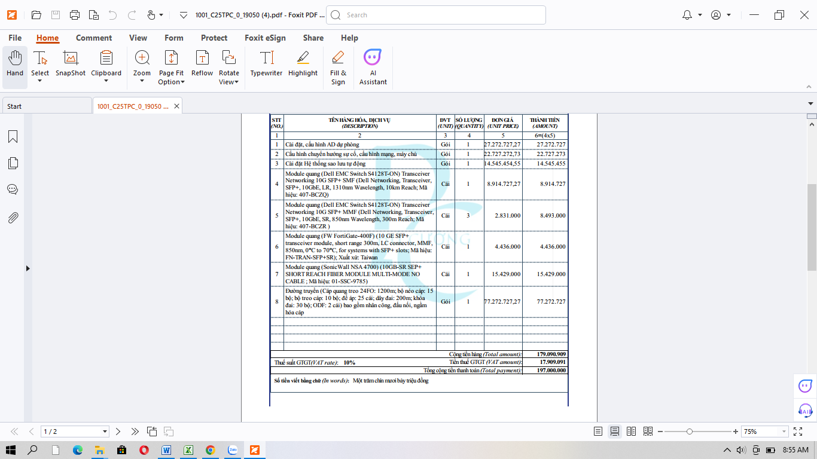
Task: Open the Comments side panel
Action: click(13, 189)
